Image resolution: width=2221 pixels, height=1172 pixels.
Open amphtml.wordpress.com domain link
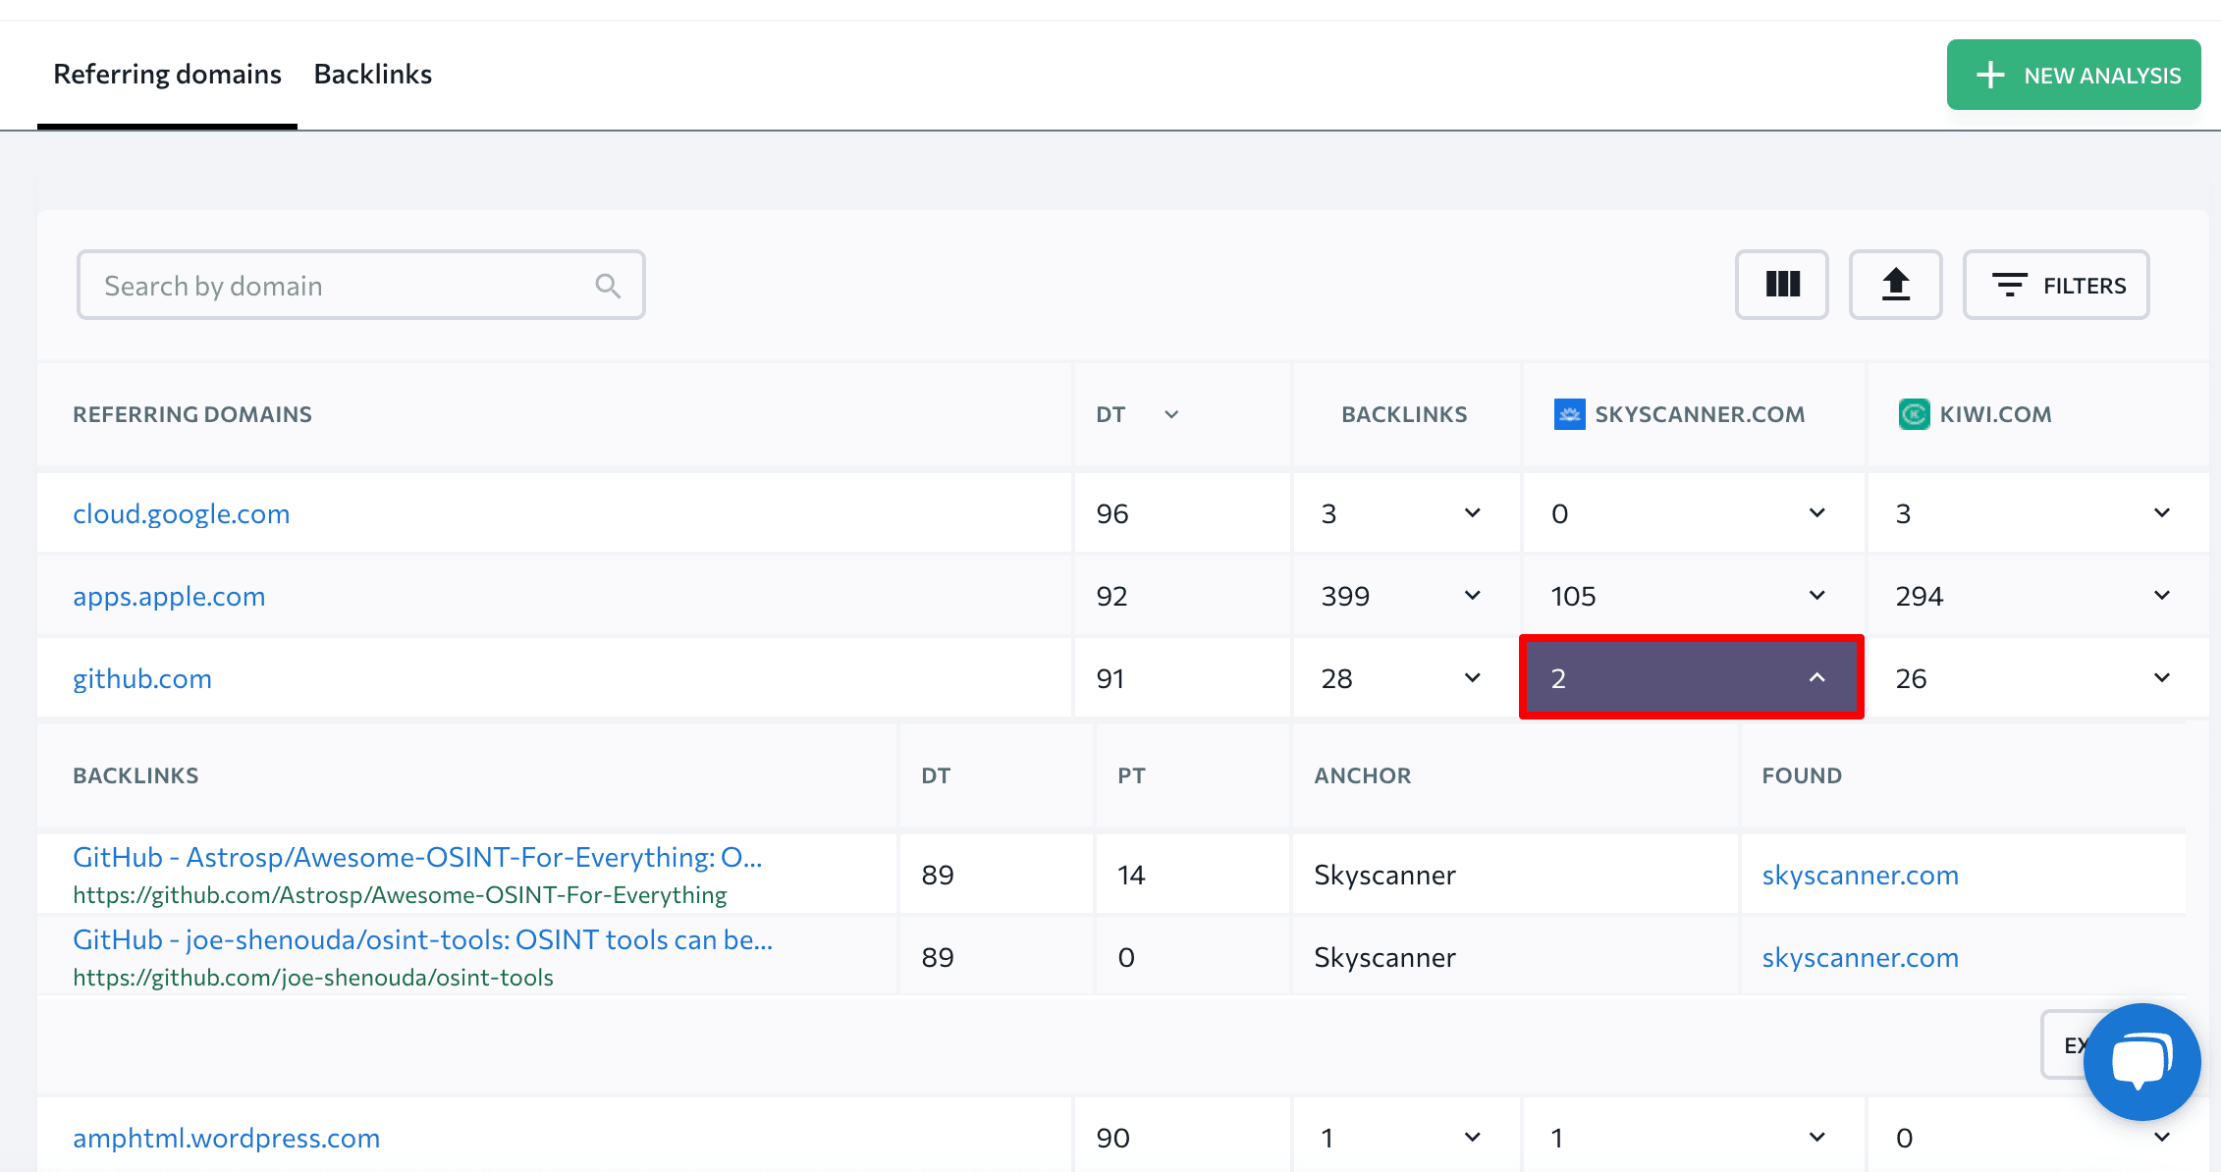click(226, 1138)
